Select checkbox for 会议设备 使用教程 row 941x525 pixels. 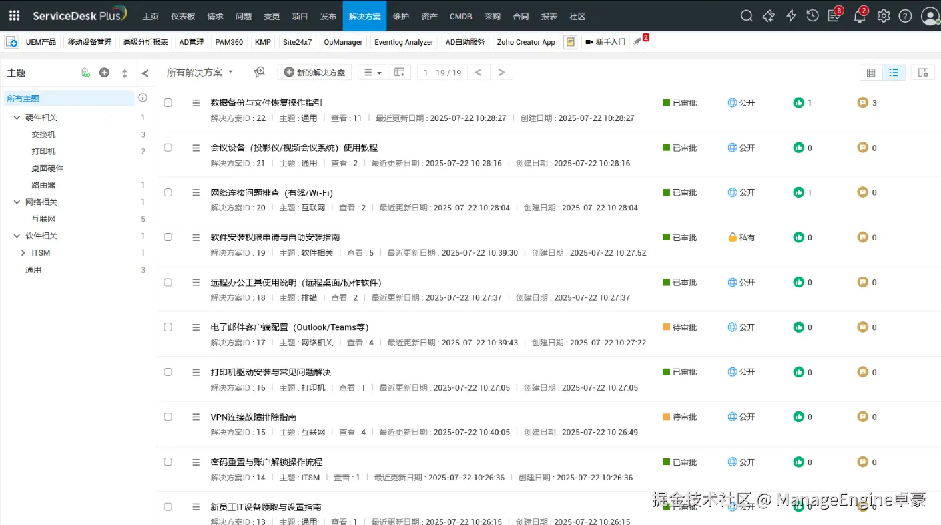click(168, 148)
